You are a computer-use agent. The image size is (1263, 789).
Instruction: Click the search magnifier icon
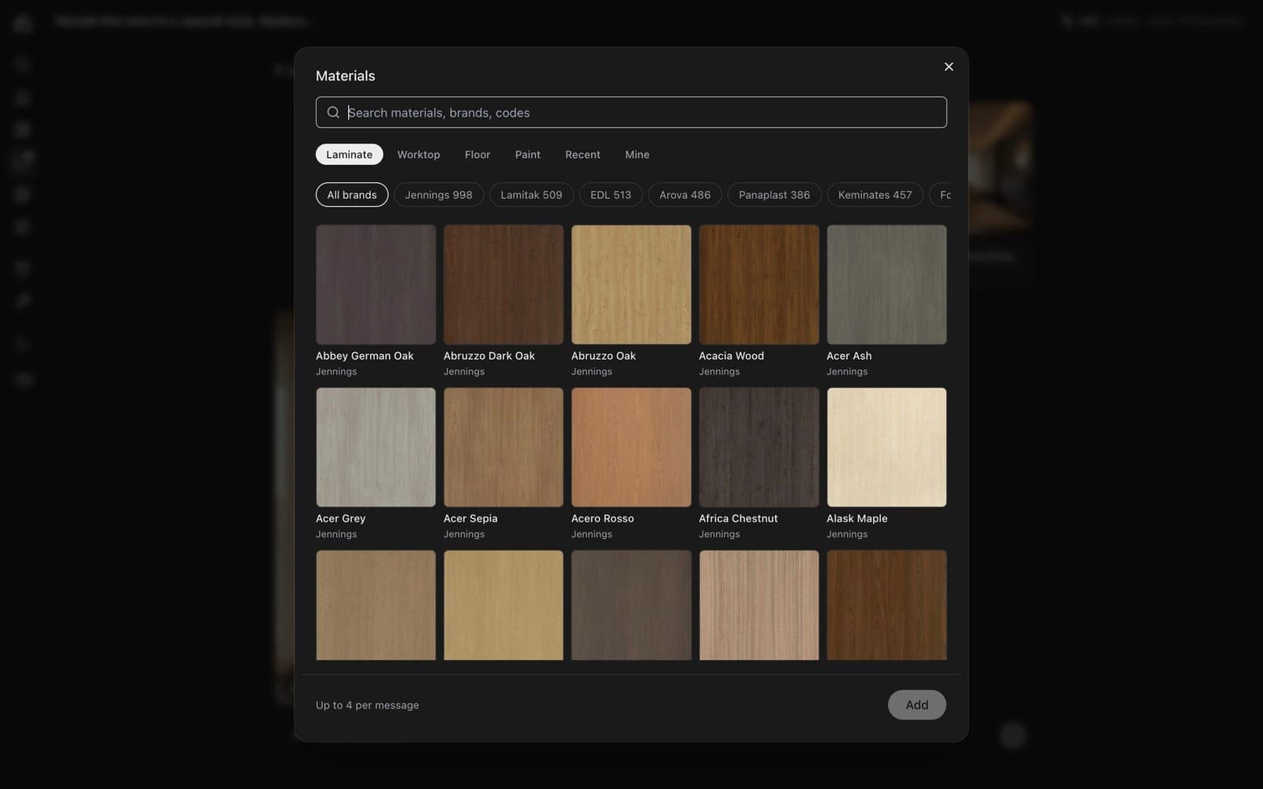tap(333, 112)
